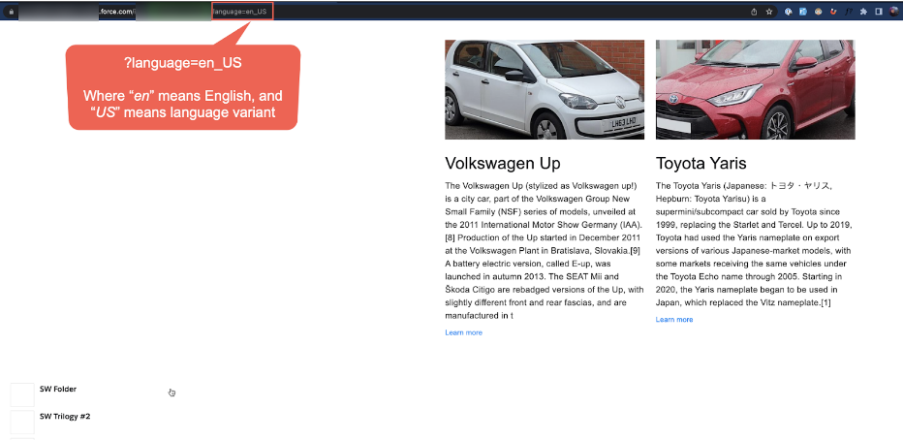Click the site lock icon in address bar
This screenshot has height=440, width=903.
pyautogui.click(x=11, y=12)
